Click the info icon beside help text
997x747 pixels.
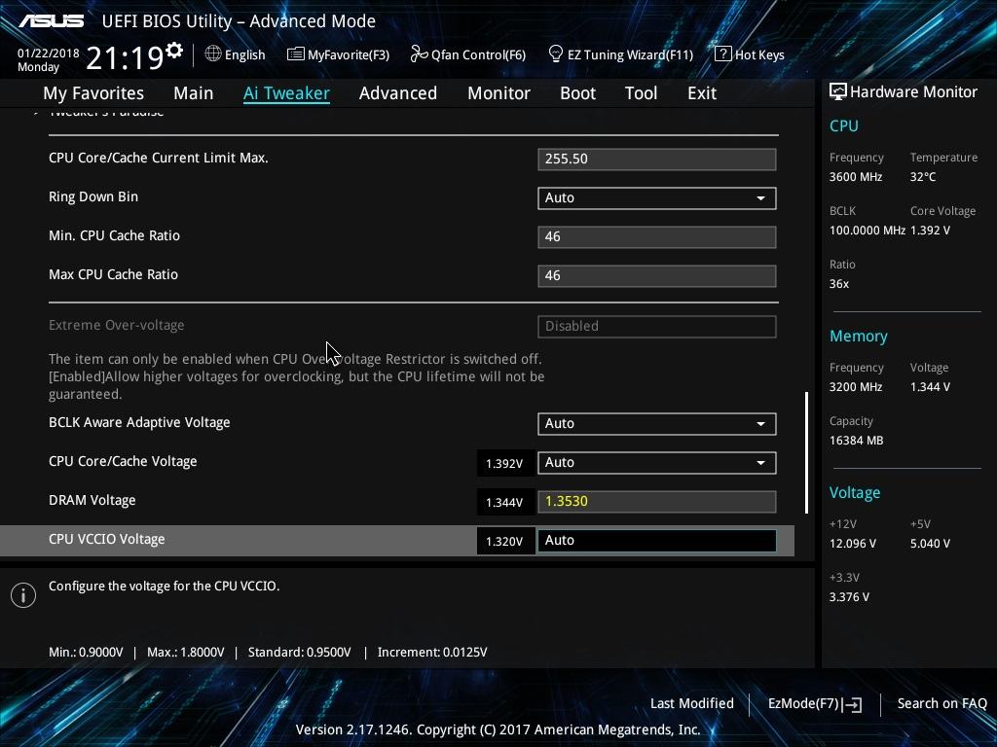click(23, 595)
